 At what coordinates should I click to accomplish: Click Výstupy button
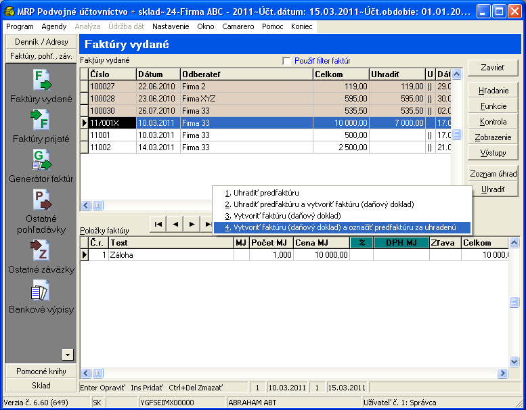(493, 153)
